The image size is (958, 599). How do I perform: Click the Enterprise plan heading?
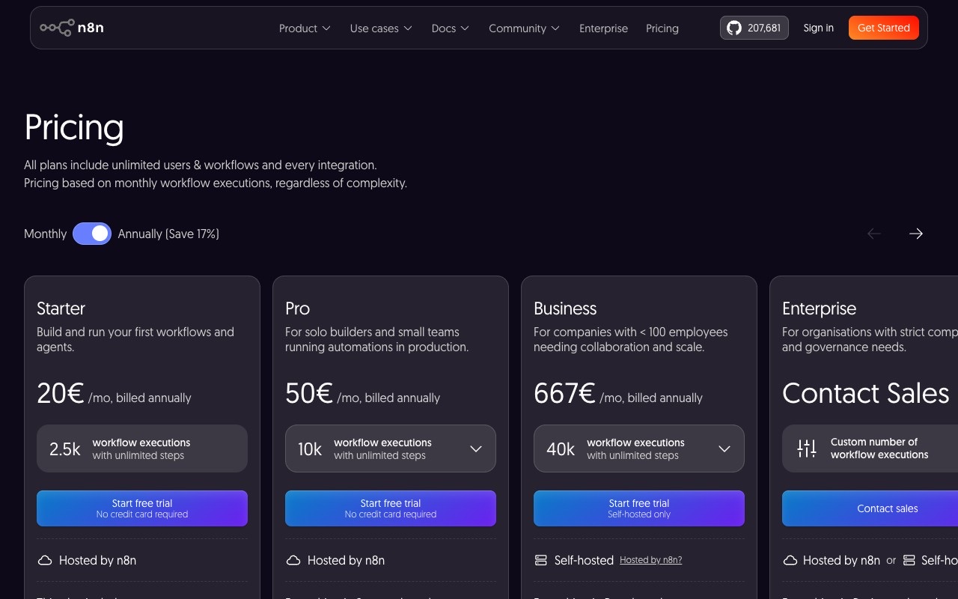(819, 308)
